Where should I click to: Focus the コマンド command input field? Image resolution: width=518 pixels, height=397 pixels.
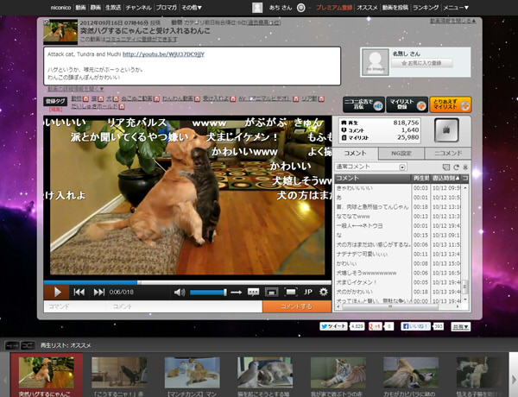(x=75, y=306)
